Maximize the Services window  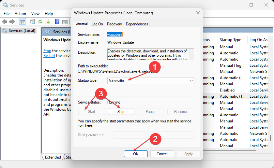251,5
